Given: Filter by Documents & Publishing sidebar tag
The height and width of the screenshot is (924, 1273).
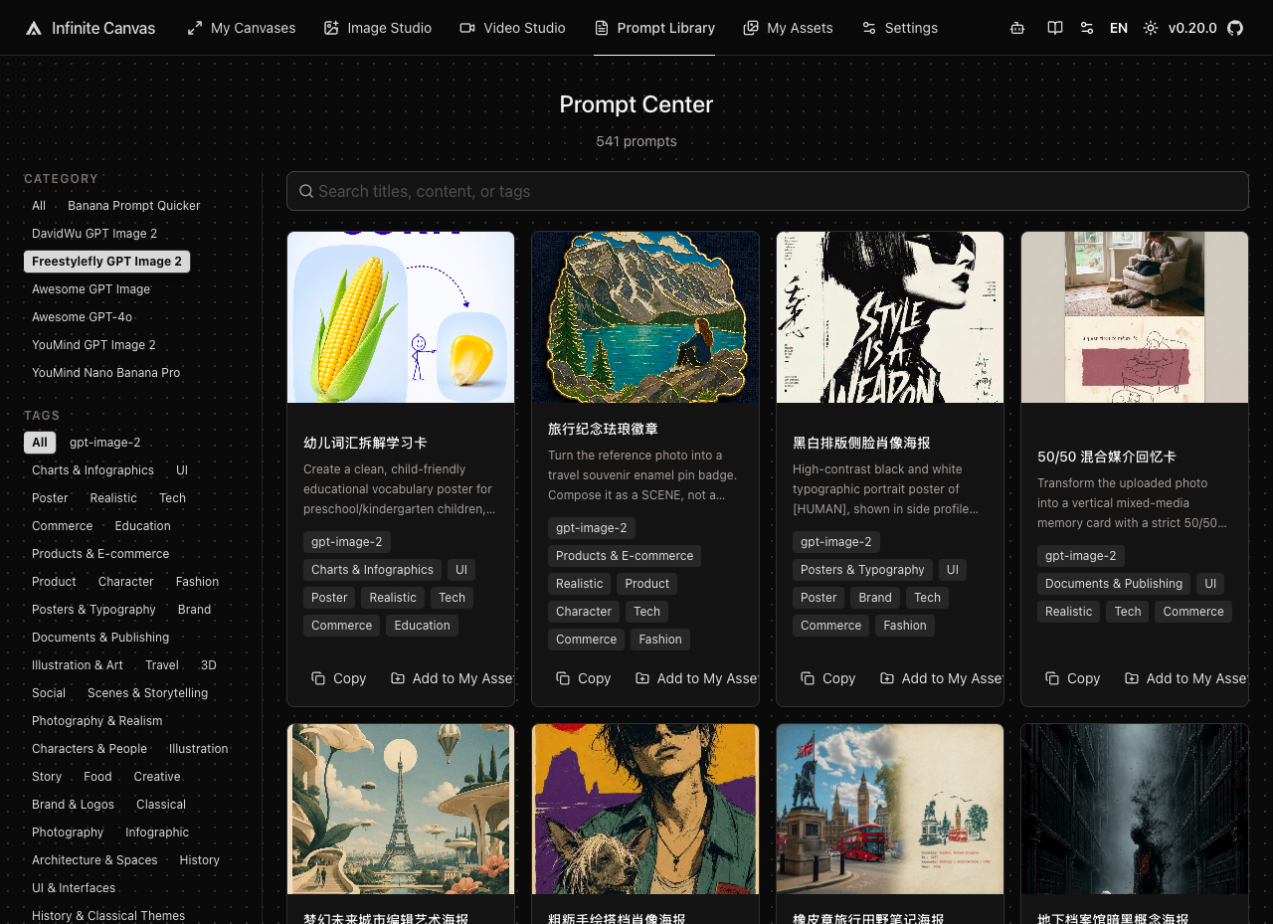Looking at the screenshot, I should click(x=100, y=638).
